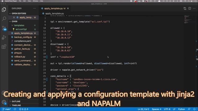
Task: Open the Edit menu in menu bar
Action: pos(24,1)
